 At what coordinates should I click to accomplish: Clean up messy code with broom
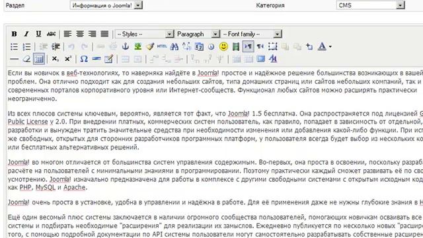click(150, 47)
